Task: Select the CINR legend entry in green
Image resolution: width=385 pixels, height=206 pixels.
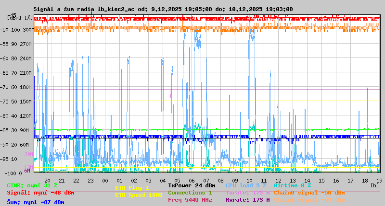Action: click(32, 185)
